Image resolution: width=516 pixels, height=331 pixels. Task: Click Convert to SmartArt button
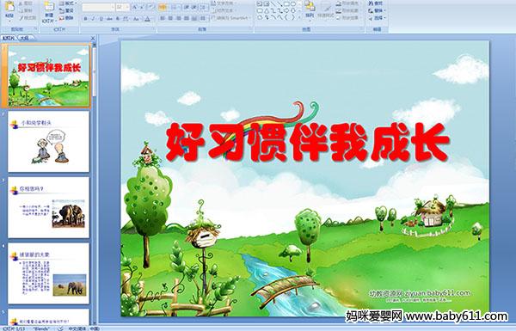point(231,18)
